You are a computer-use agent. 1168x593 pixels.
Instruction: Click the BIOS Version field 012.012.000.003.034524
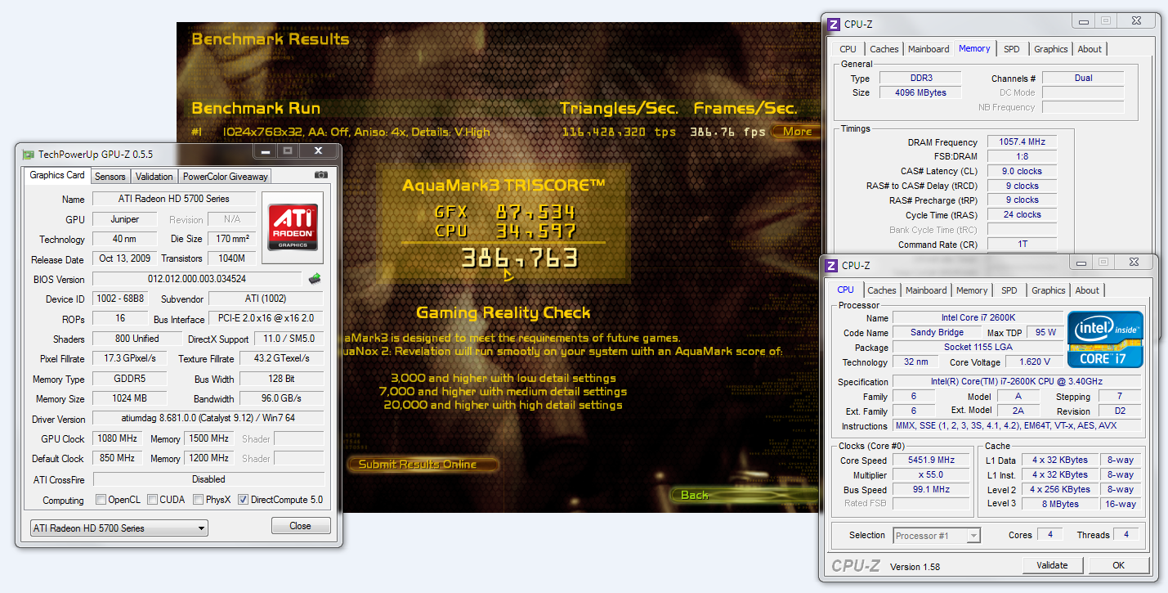tap(197, 279)
